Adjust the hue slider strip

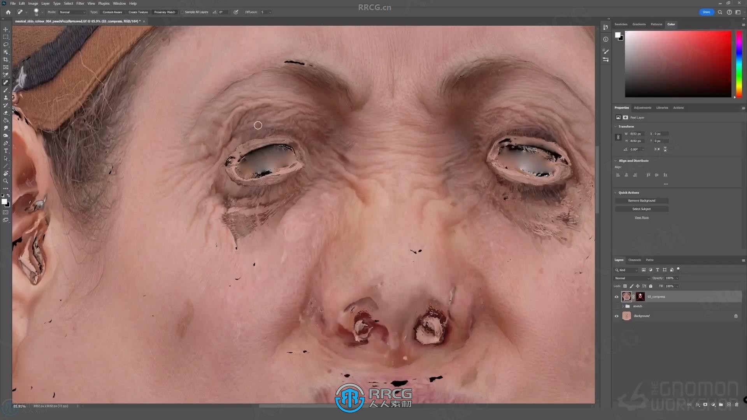739,64
